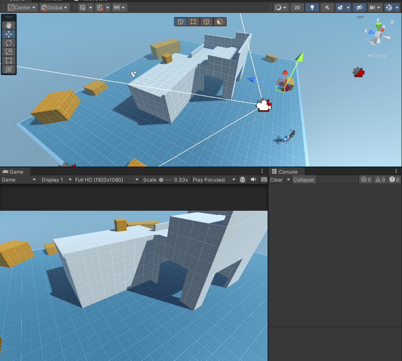
Task: Toggle scene gizmos globe button
Action: 389,8
